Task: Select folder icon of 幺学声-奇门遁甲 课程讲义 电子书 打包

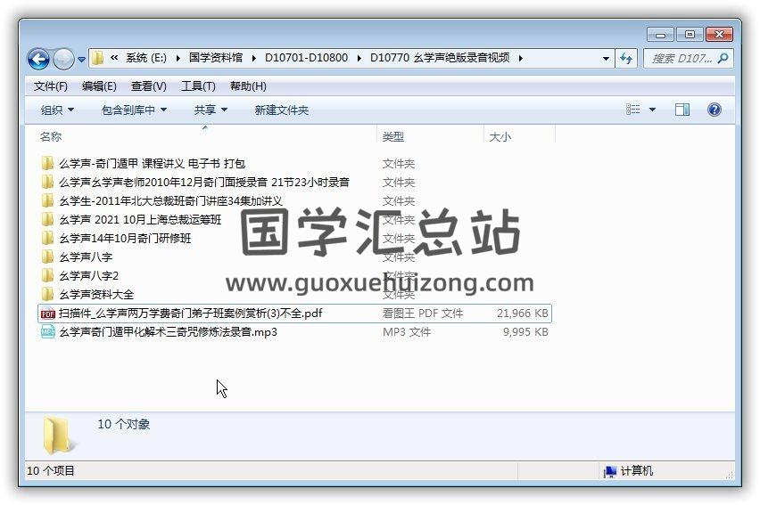Action: pyautogui.click(x=47, y=163)
